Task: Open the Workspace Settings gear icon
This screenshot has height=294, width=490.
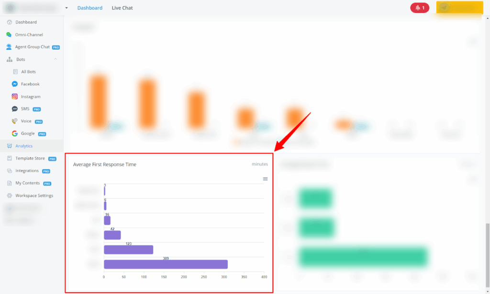Action: pos(9,196)
